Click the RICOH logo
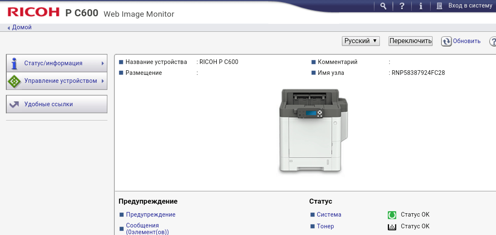496x235 pixels. coord(34,12)
